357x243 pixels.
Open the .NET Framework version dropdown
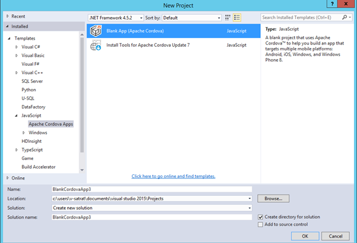pyautogui.click(x=116, y=18)
